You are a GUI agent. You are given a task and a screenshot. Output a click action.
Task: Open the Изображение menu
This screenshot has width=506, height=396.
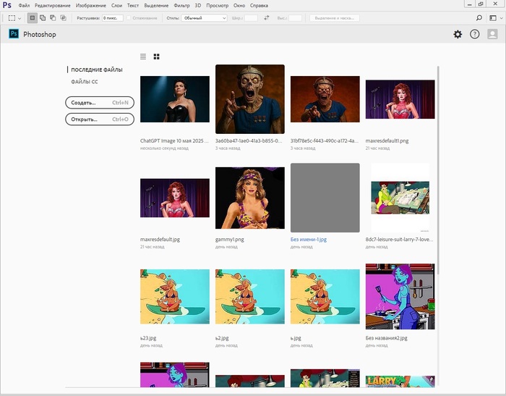(x=90, y=6)
